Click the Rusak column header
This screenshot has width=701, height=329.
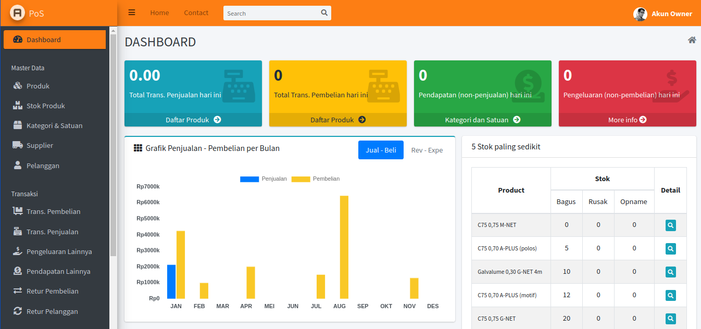click(598, 201)
